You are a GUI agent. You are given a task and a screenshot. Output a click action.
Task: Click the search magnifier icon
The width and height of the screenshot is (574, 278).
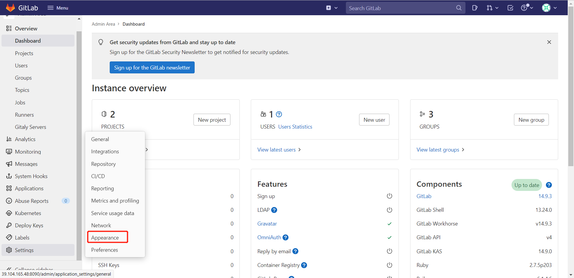click(x=459, y=8)
